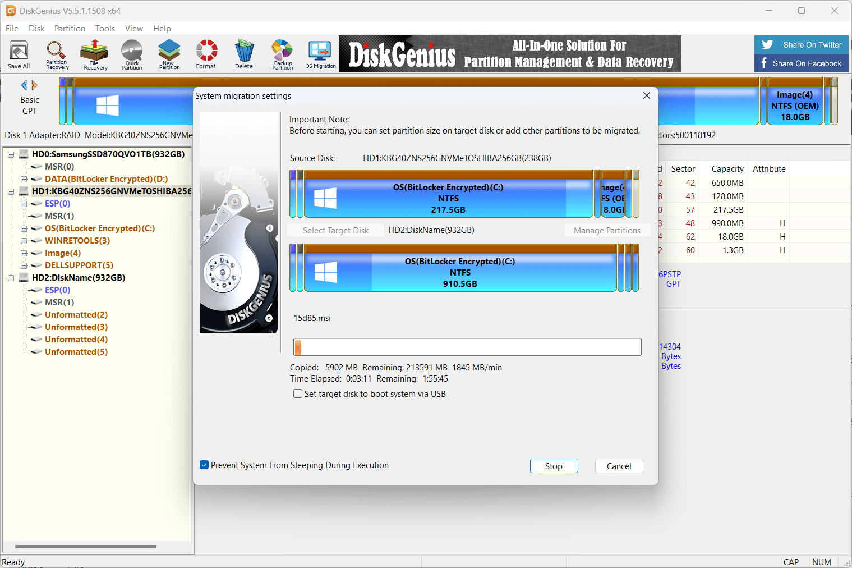This screenshot has width=852, height=568.
Task: Select Unformatted(5) under HD2
Action: pyautogui.click(x=76, y=351)
